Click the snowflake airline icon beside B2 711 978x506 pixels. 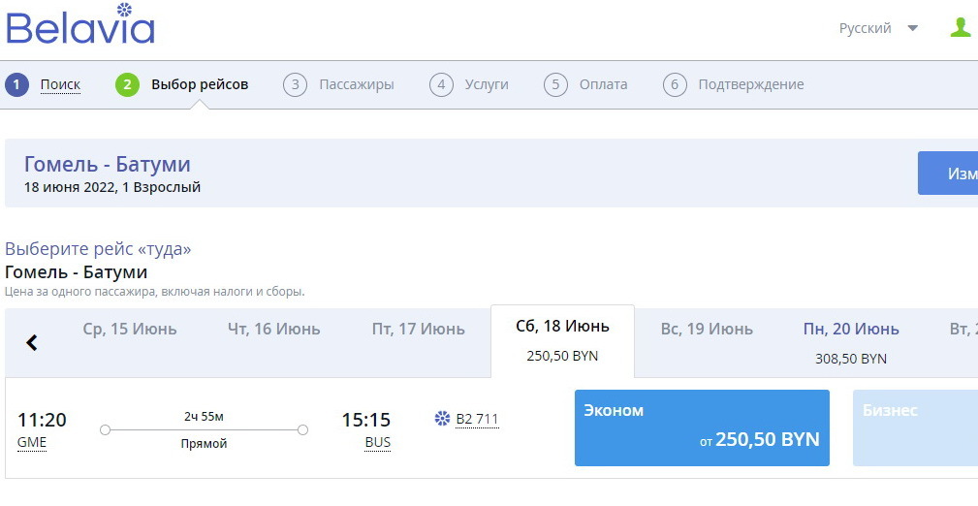tap(442, 419)
